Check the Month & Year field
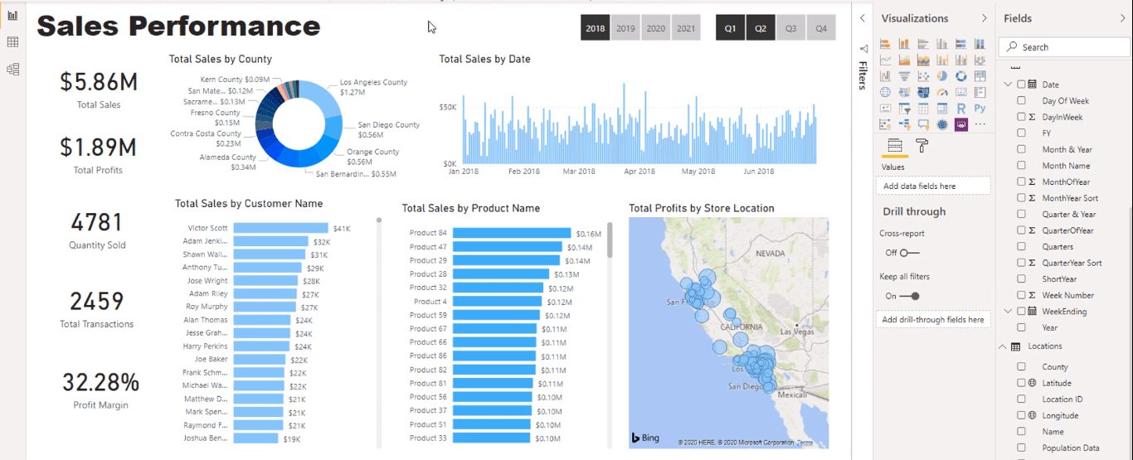Screen dimensions: 1133x460 click(x=1022, y=149)
